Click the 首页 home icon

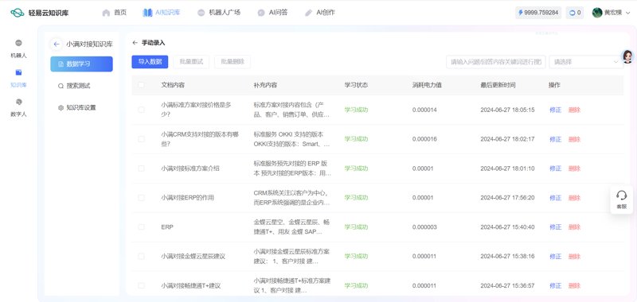pos(106,13)
